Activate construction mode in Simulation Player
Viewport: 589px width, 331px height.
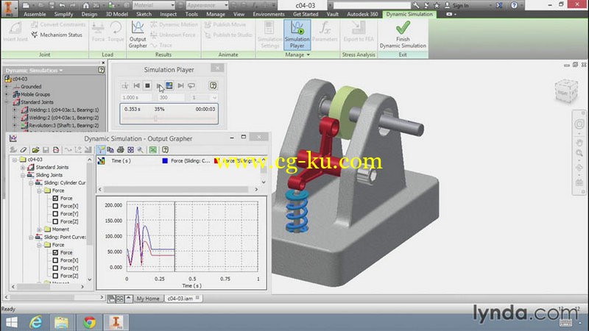coord(125,86)
